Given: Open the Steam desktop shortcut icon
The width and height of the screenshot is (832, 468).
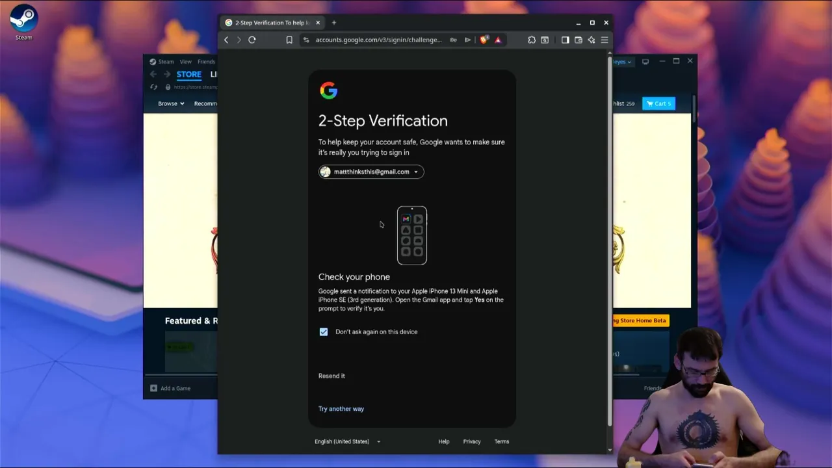Looking at the screenshot, I should pyautogui.click(x=23, y=22).
